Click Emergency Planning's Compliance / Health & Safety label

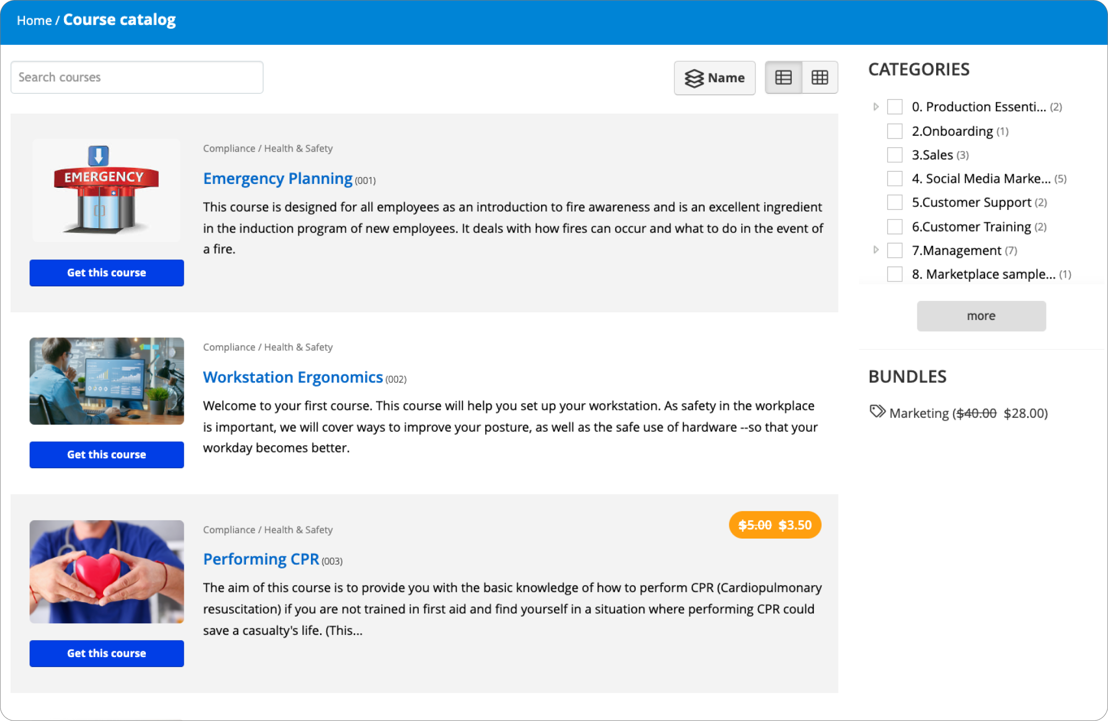coord(268,149)
